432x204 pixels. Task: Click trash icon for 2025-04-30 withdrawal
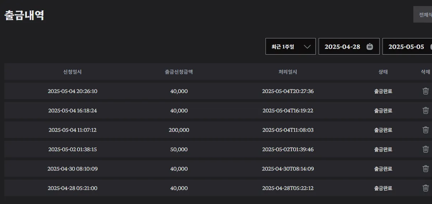[426, 169]
